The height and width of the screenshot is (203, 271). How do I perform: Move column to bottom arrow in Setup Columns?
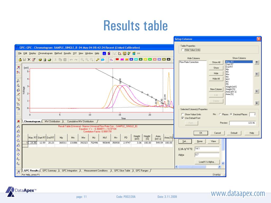click(x=257, y=103)
